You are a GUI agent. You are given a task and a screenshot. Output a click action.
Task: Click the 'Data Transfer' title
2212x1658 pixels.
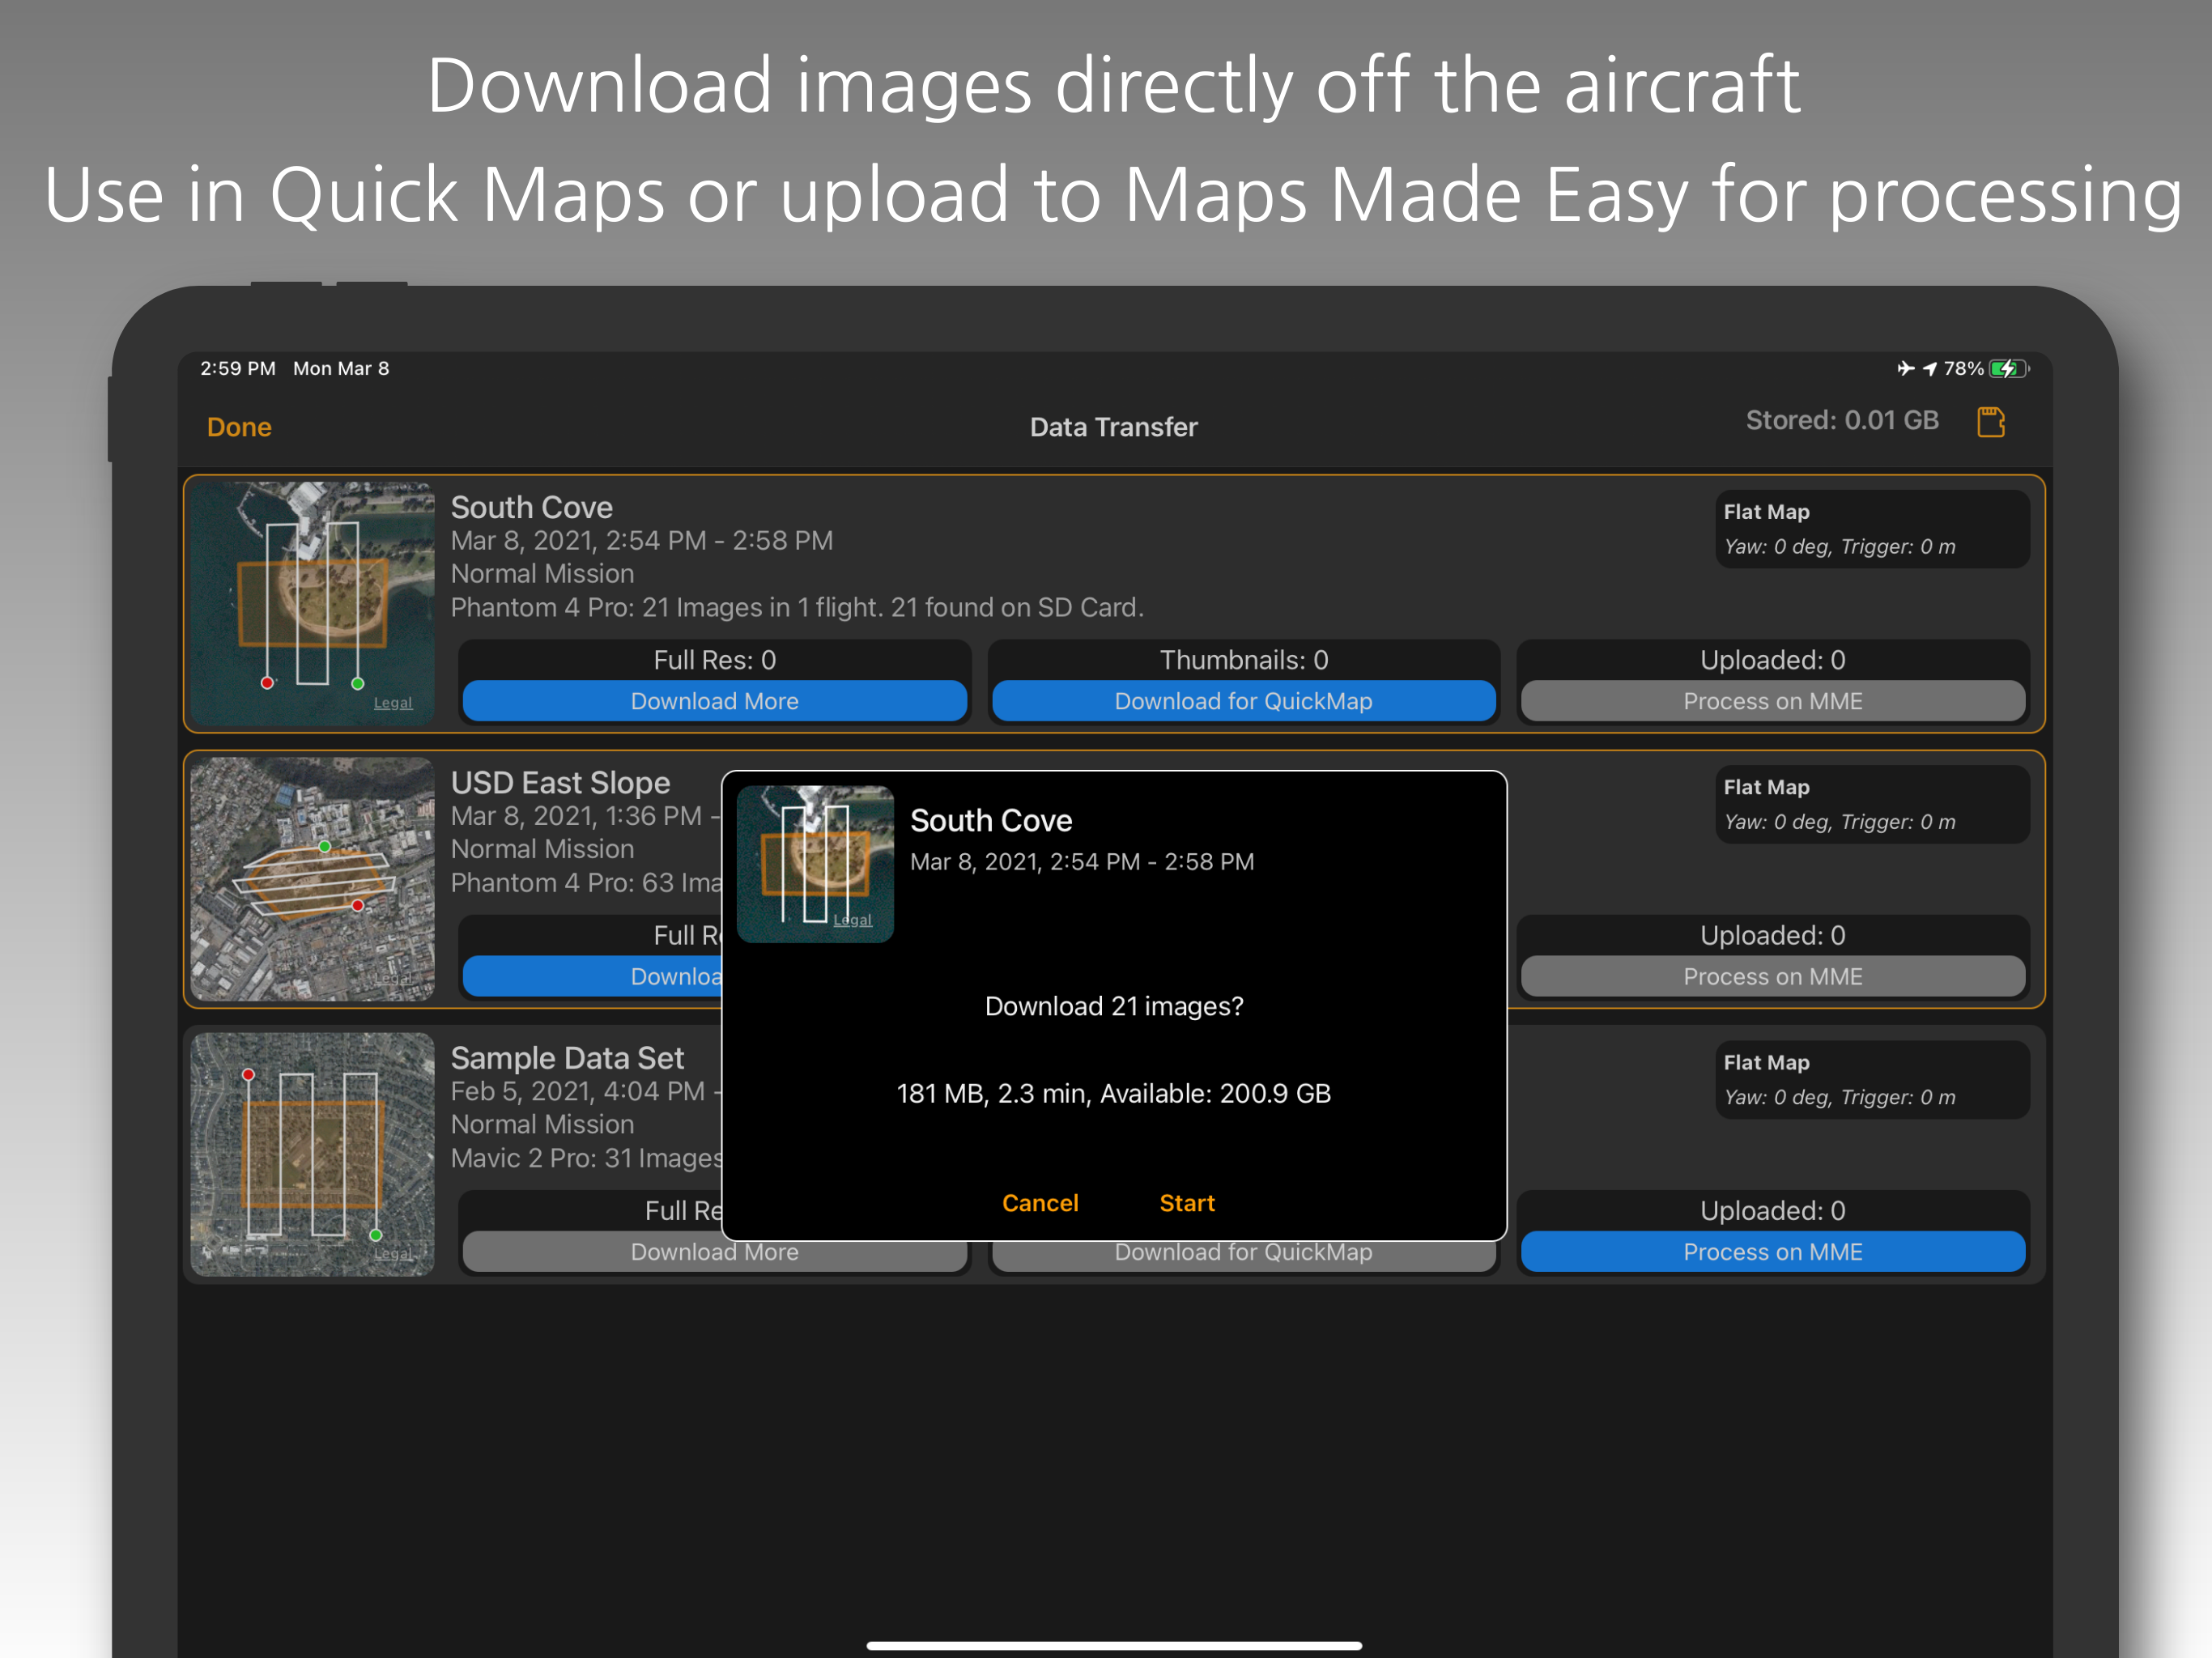(1113, 427)
